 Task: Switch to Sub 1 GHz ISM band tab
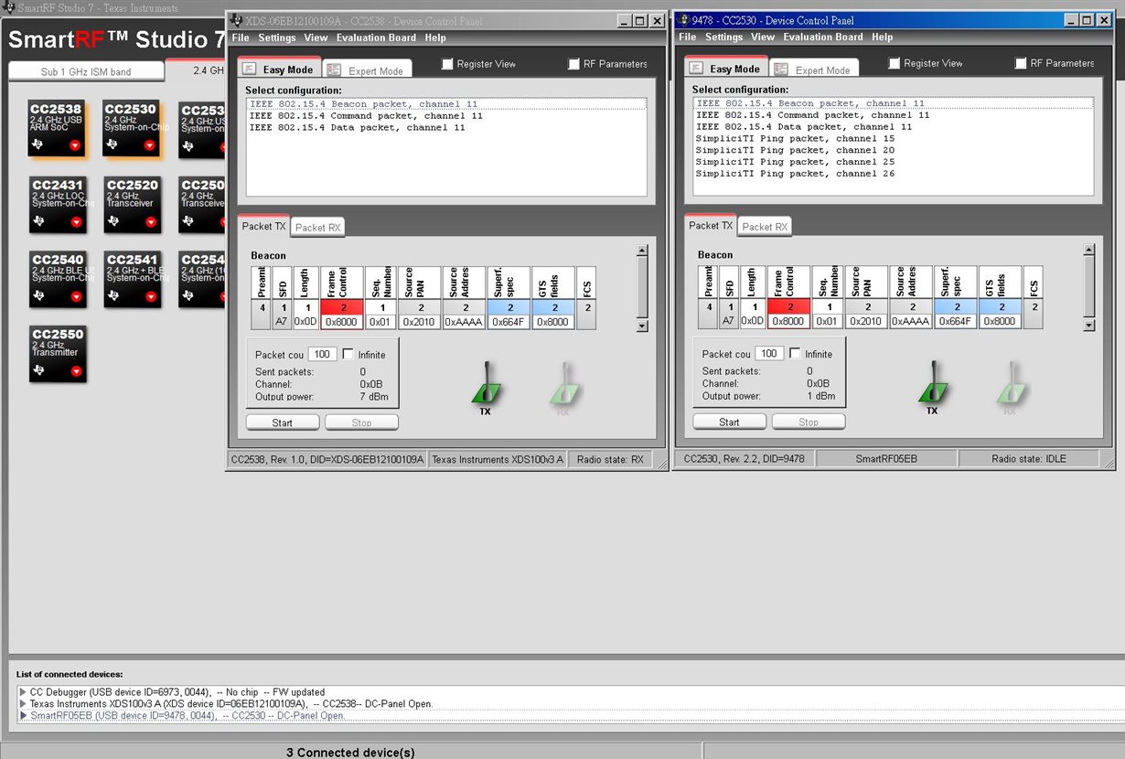(86, 71)
